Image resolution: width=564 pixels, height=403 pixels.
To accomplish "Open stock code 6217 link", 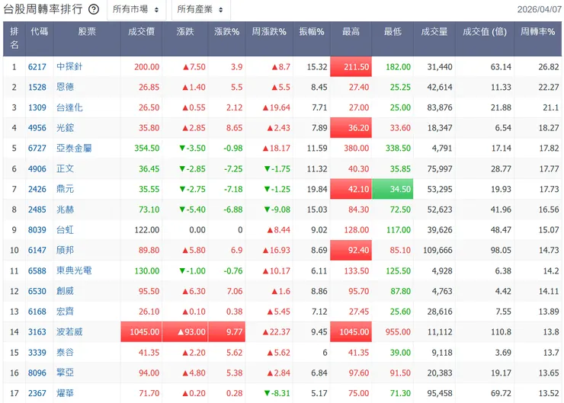I will point(37,67).
